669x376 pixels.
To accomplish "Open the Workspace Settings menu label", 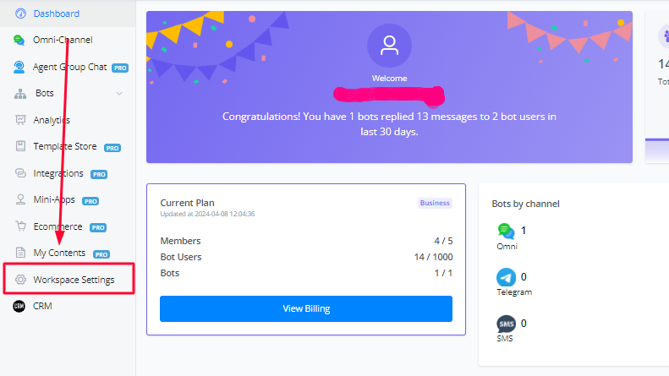I will (74, 280).
